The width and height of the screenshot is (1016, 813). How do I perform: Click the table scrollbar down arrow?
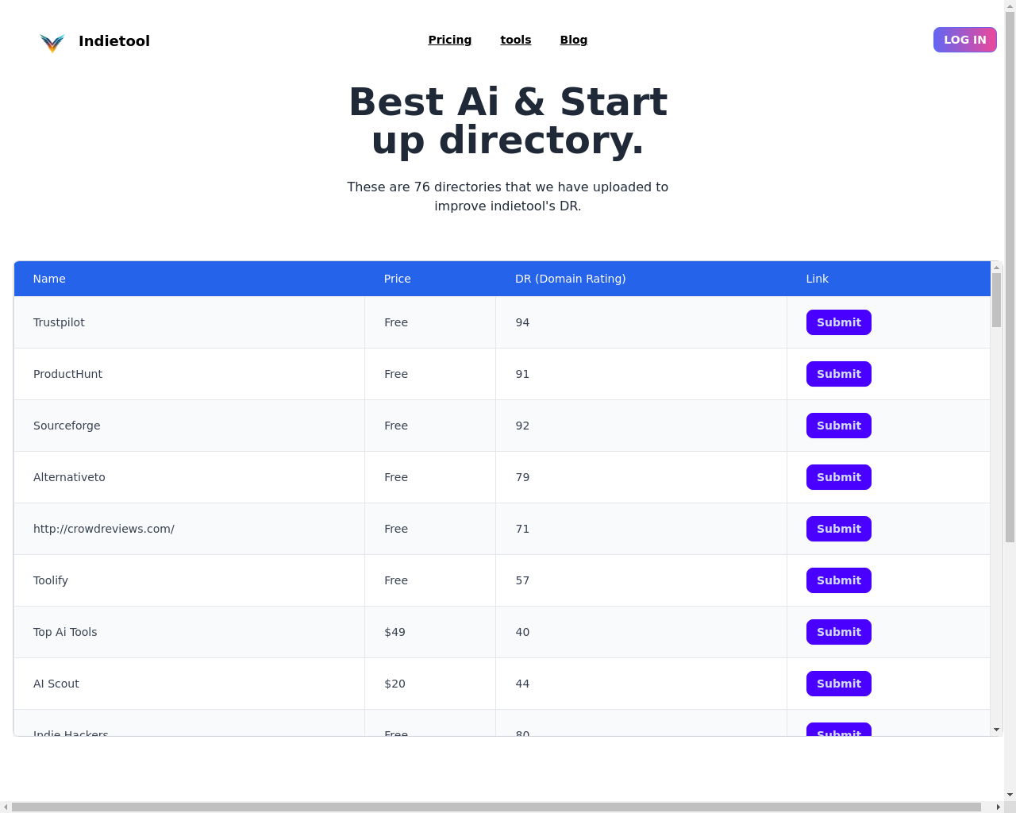pyautogui.click(x=996, y=730)
